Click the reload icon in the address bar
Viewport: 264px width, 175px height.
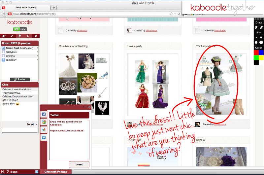(179, 14)
